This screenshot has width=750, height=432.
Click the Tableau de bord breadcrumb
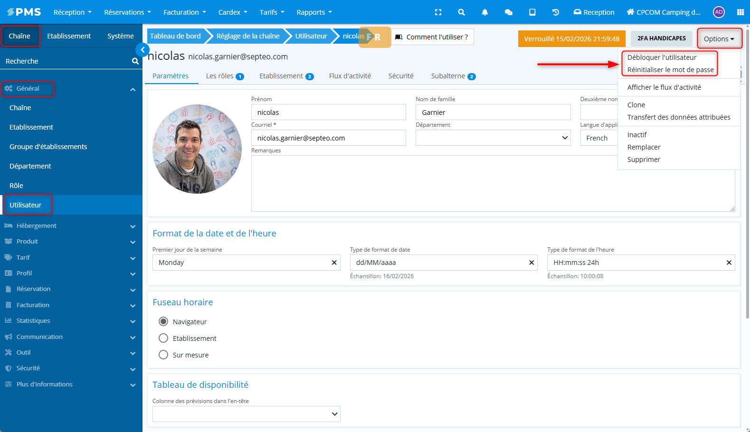175,36
